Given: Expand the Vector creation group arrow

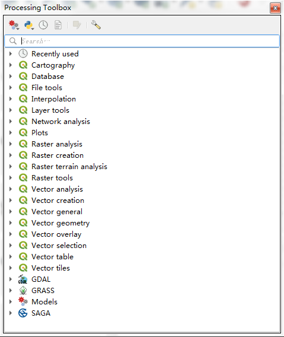Looking at the screenshot, I should pyautogui.click(x=11, y=201).
